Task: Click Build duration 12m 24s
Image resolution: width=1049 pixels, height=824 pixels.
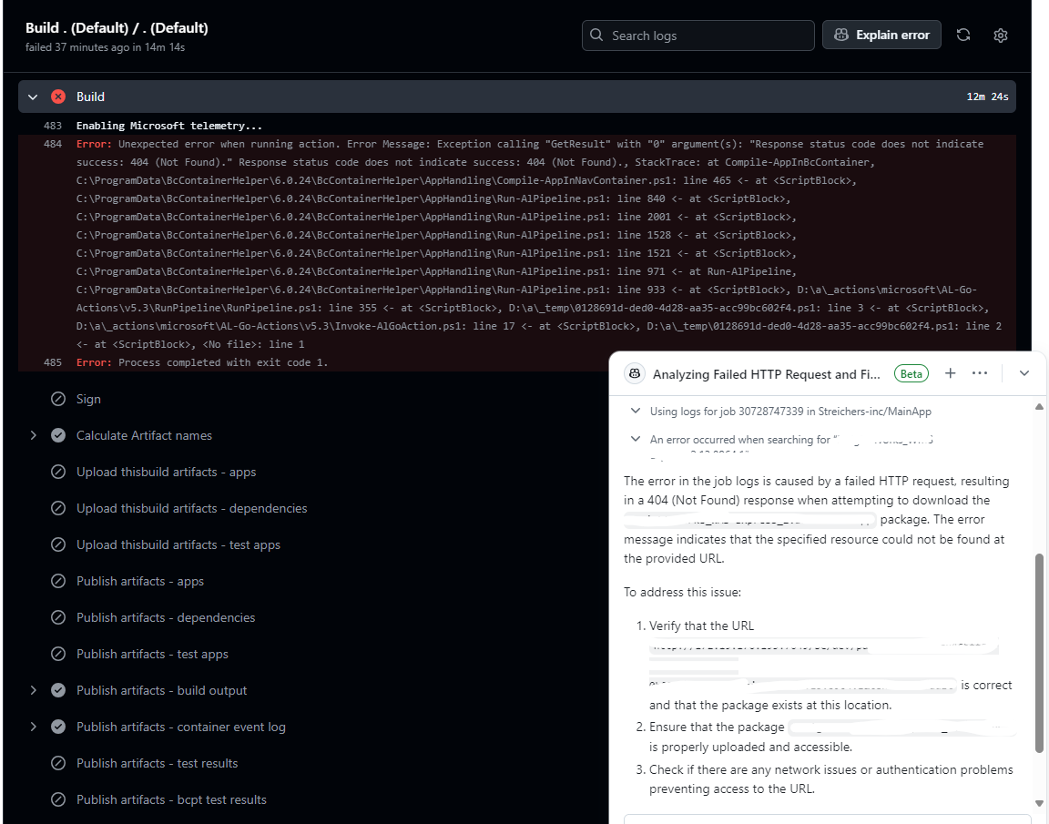Action: [x=987, y=97]
